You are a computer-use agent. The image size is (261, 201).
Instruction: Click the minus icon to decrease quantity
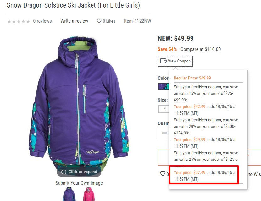tap(164, 133)
